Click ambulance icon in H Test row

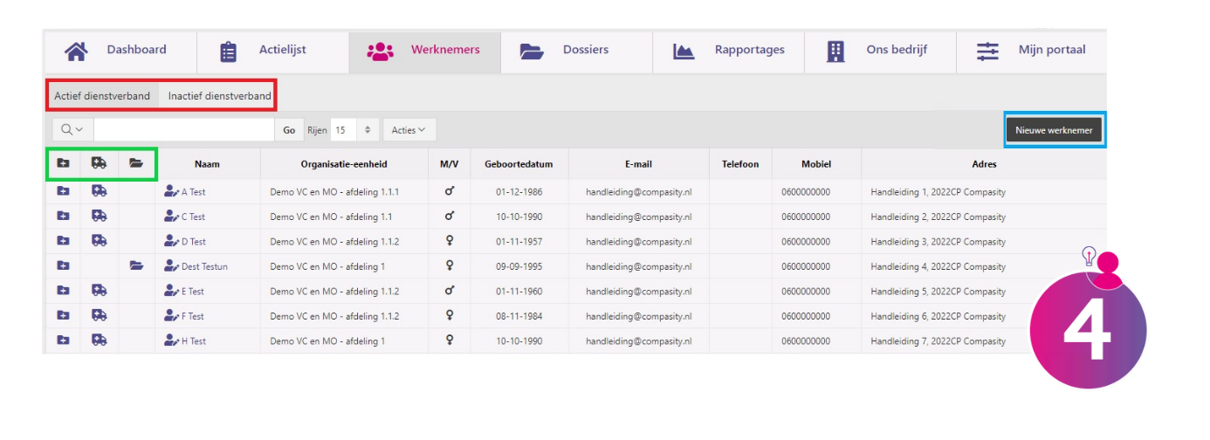(x=100, y=340)
